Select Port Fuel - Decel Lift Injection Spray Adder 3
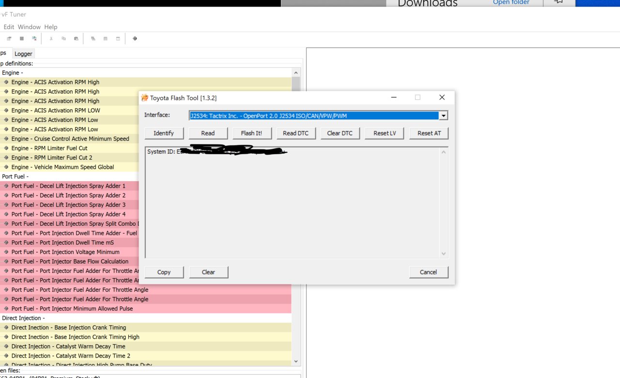 [68, 205]
